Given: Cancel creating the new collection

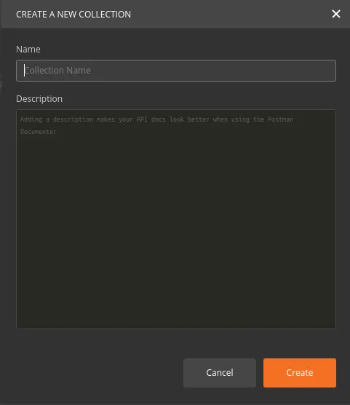Looking at the screenshot, I should click(x=220, y=373).
